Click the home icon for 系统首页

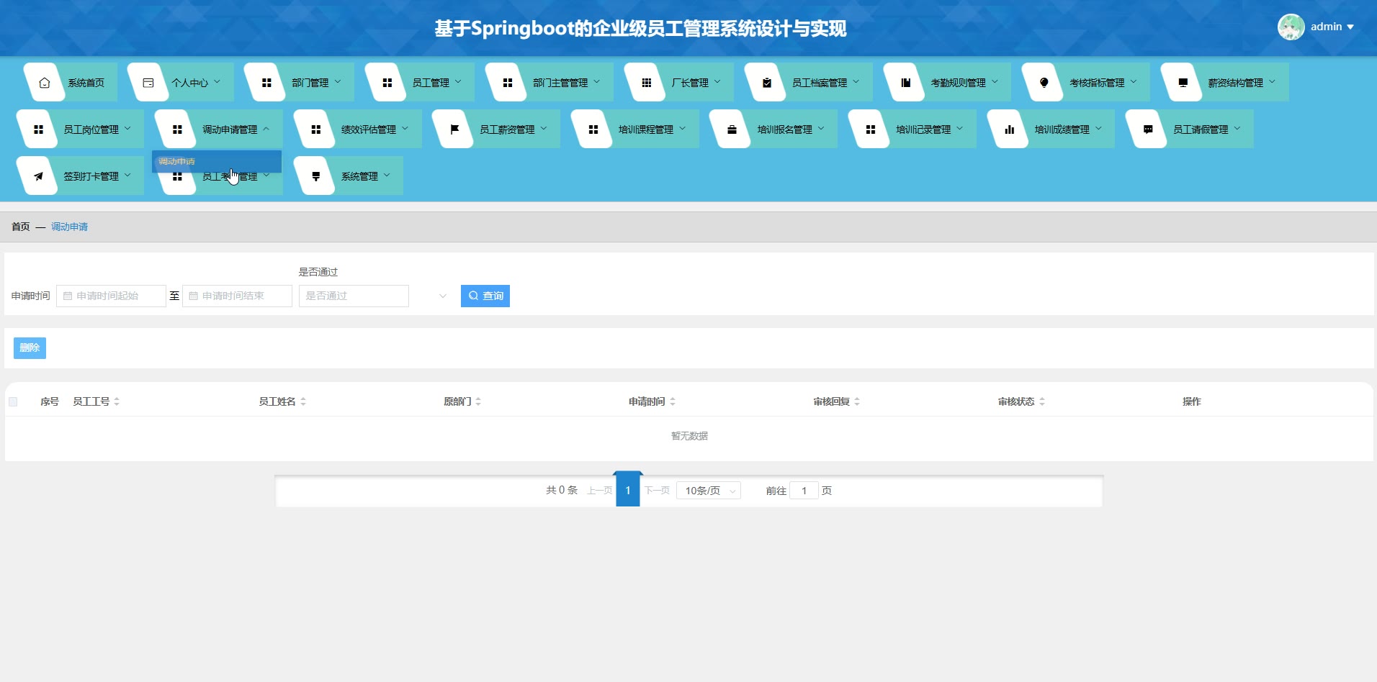tap(45, 83)
